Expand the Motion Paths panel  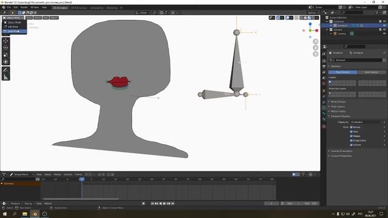point(338,111)
